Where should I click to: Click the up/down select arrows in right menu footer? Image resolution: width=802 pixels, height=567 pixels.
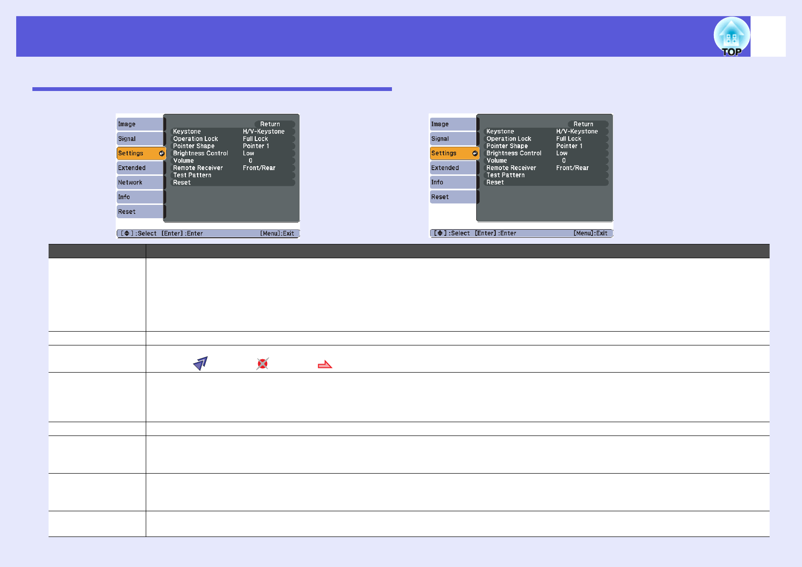440,233
